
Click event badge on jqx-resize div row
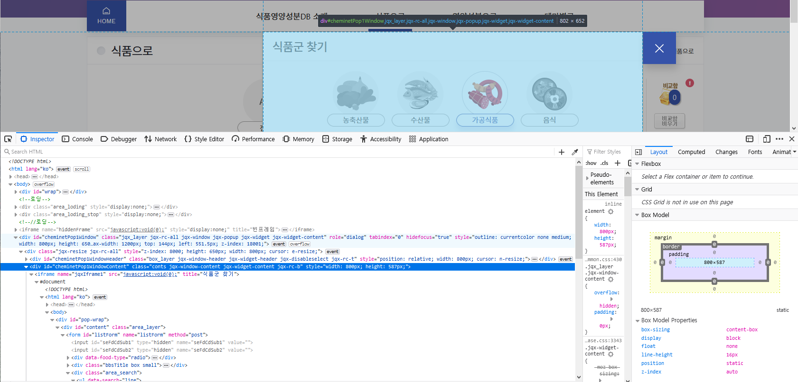pyautogui.click(x=332, y=252)
